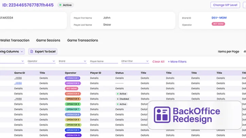
Task: Click the OPERATOR 2 badge
Action: [73, 83]
